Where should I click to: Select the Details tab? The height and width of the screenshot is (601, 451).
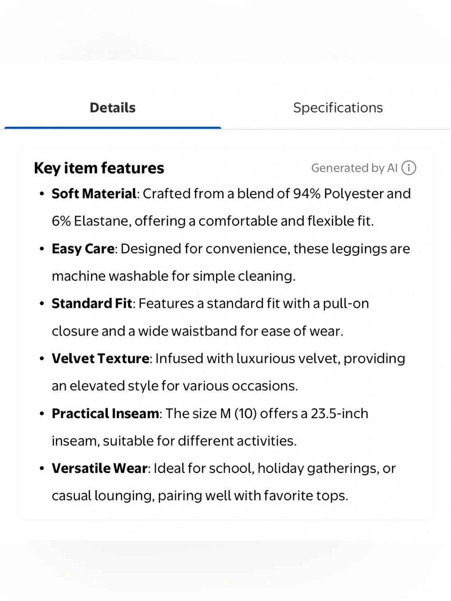coord(113,108)
